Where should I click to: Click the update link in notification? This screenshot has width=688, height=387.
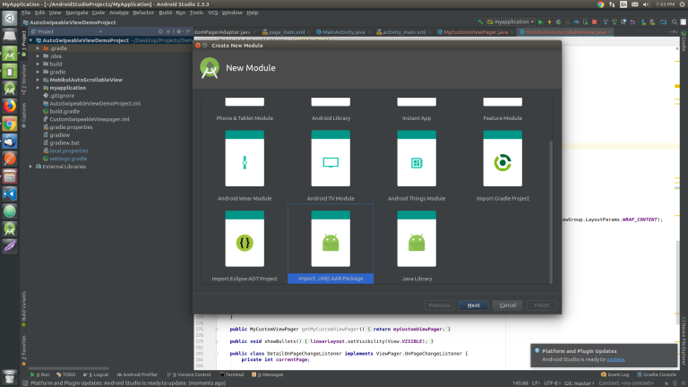coord(615,358)
